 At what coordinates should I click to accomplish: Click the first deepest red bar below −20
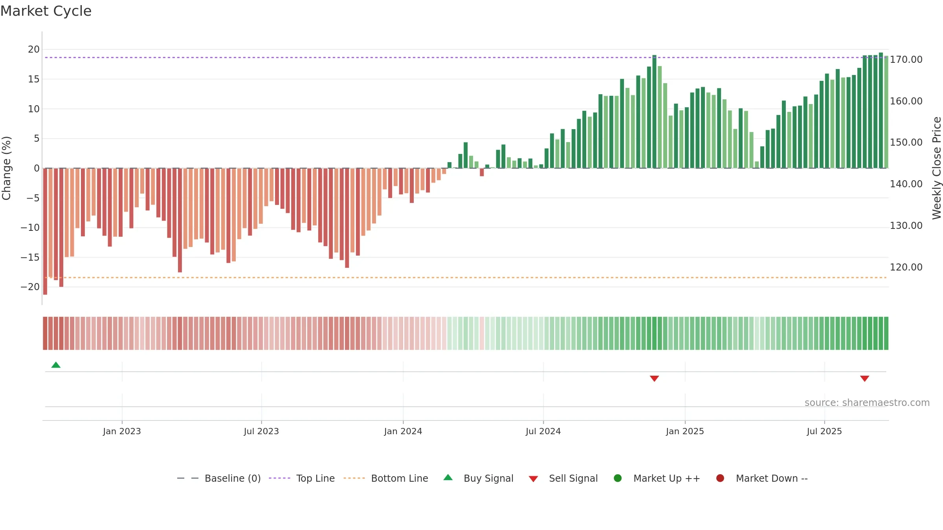(45, 231)
